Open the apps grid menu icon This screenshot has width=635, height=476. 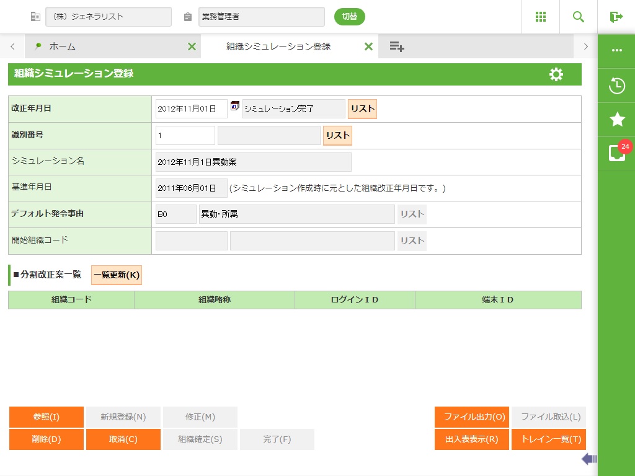coord(541,17)
